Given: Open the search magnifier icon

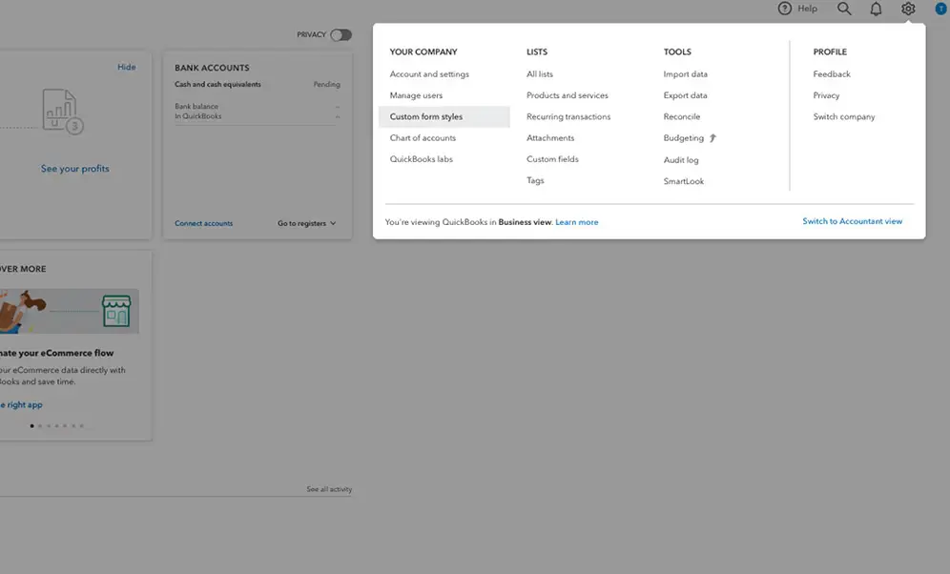Looking at the screenshot, I should 844,9.
